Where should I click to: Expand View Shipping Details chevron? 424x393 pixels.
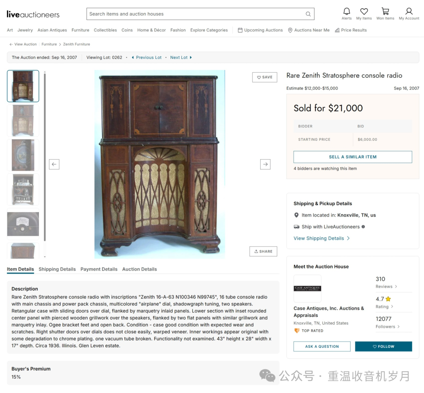point(348,239)
